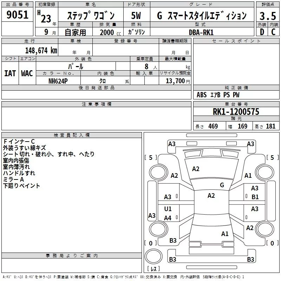Select the interior color クロ

(103, 81)
